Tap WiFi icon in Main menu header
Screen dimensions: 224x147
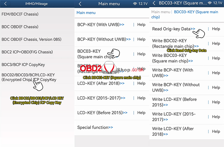[135, 4]
